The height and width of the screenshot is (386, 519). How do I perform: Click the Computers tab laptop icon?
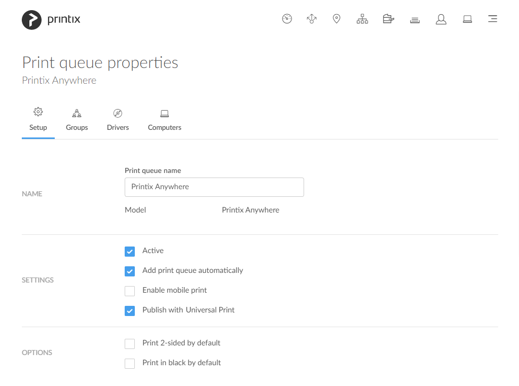(x=165, y=114)
